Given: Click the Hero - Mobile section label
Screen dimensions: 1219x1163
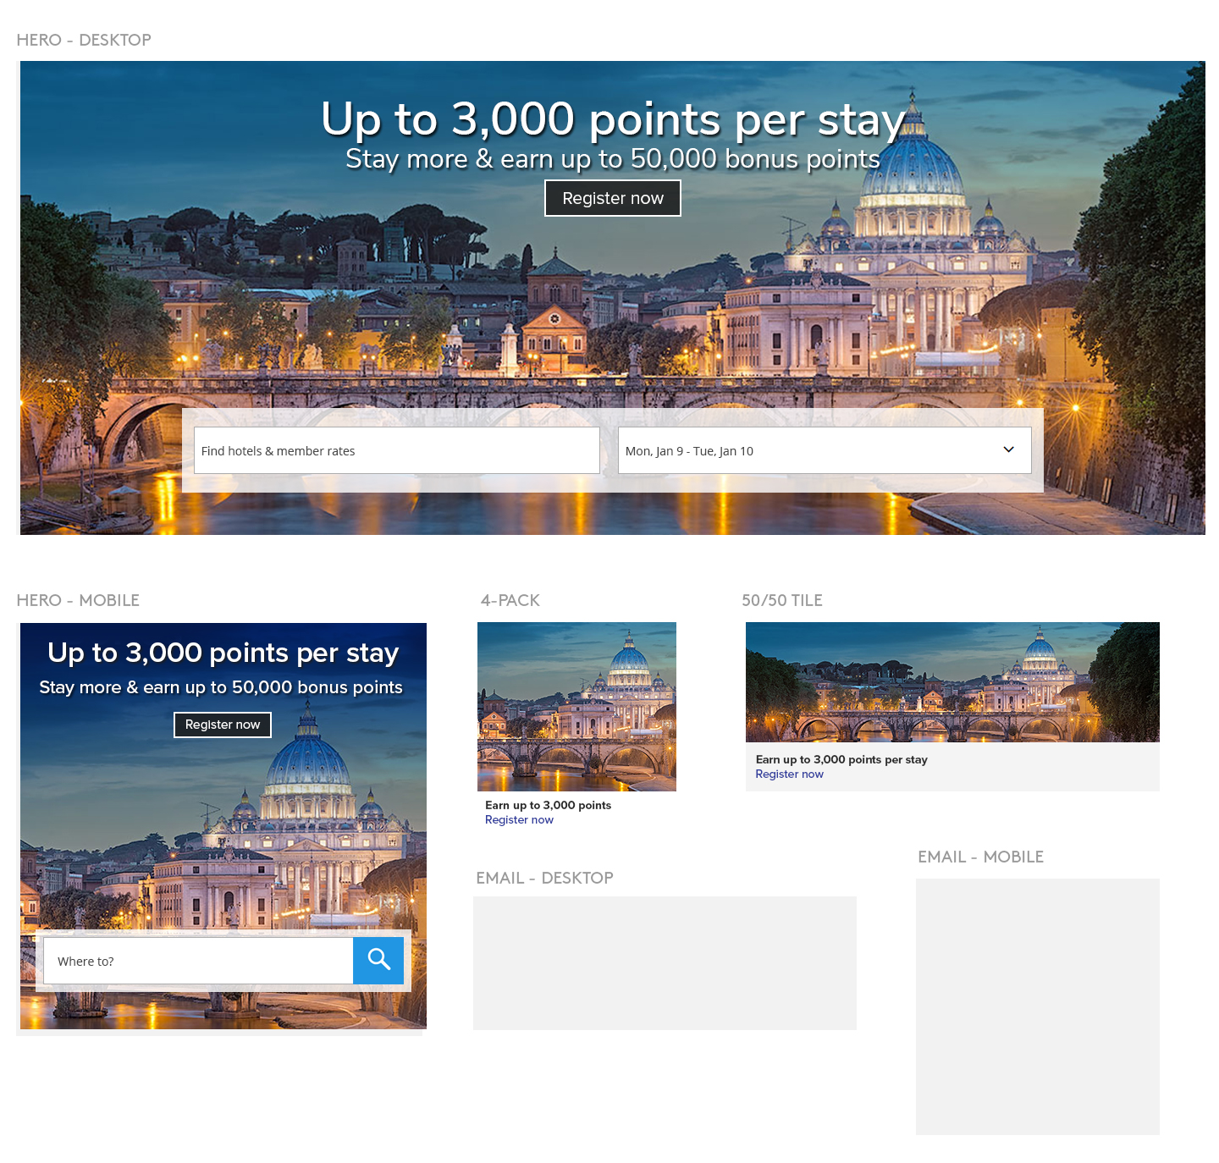Looking at the screenshot, I should (78, 600).
